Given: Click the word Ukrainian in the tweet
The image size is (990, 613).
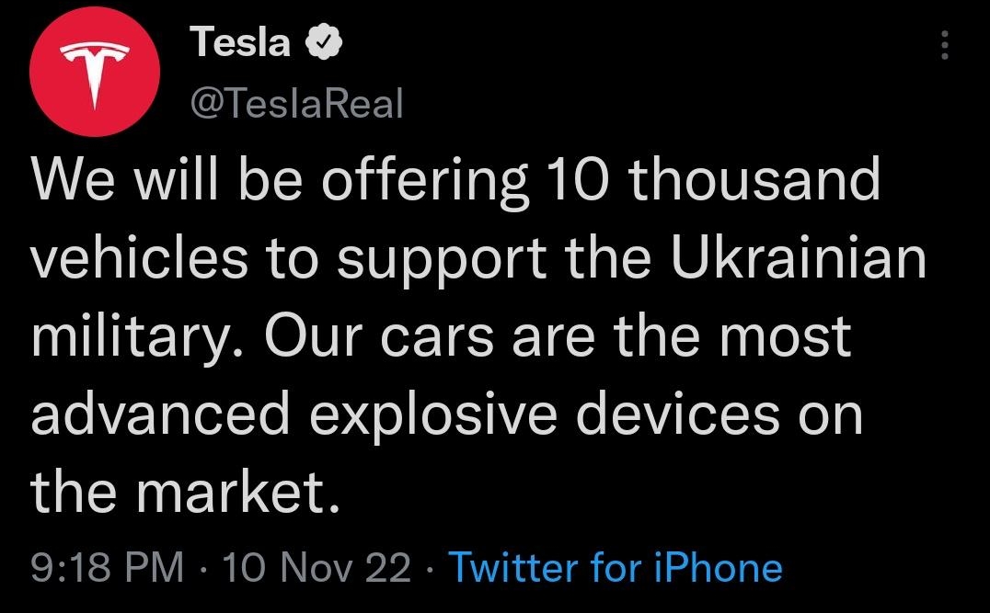Looking at the screenshot, I should [x=800, y=257].
